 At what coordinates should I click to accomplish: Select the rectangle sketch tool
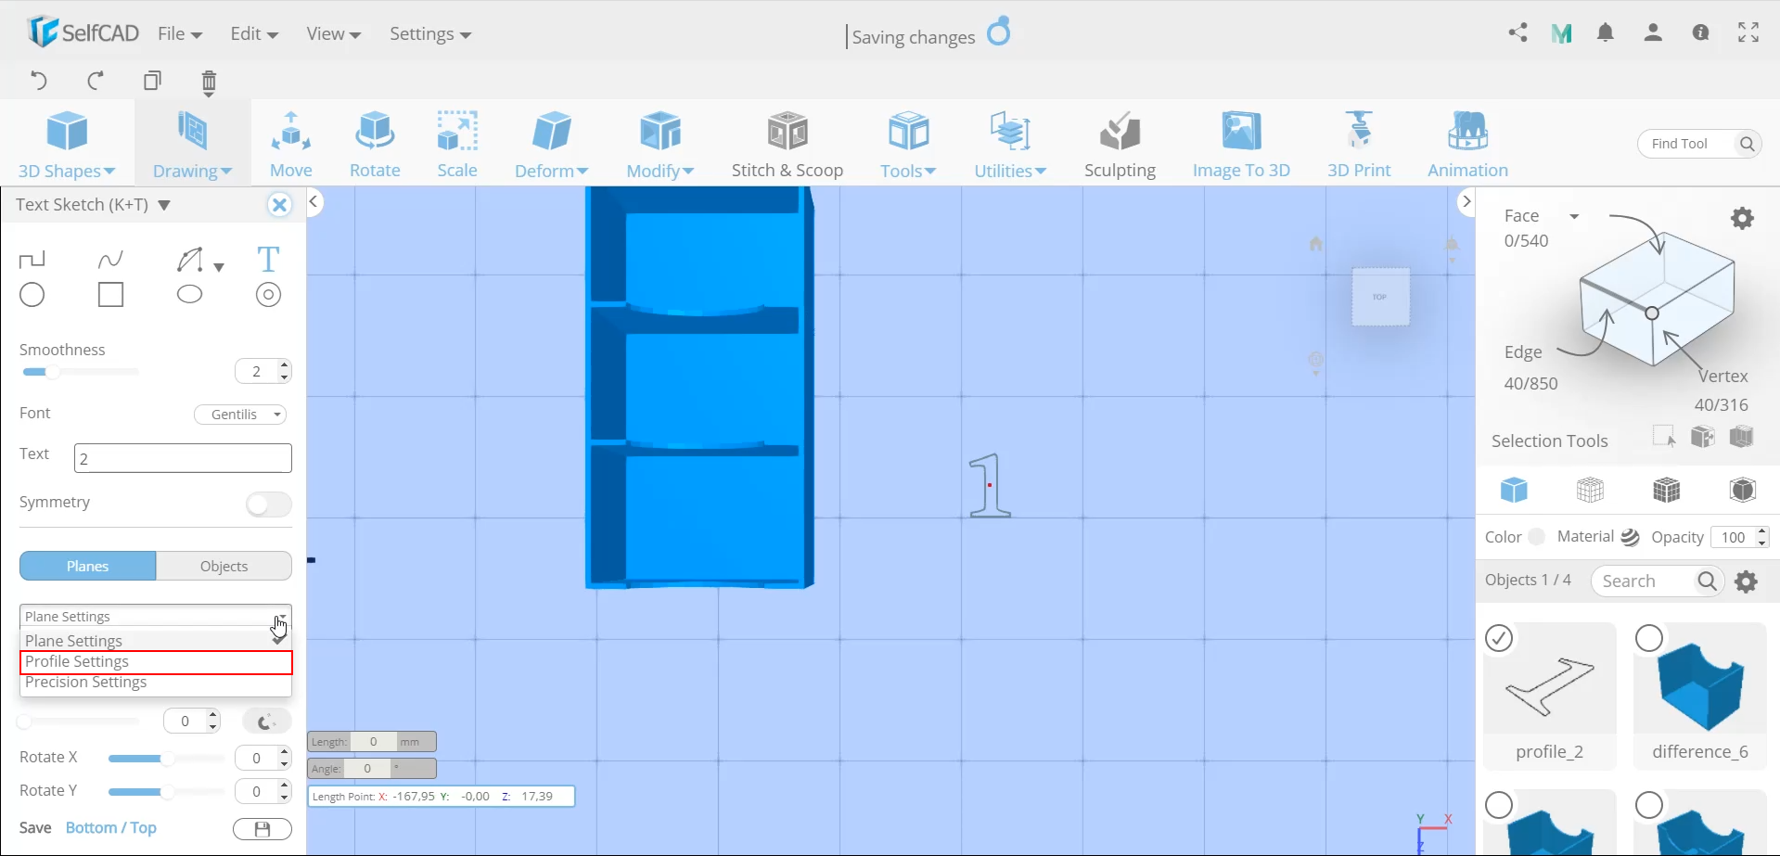[x=110, y=295]
